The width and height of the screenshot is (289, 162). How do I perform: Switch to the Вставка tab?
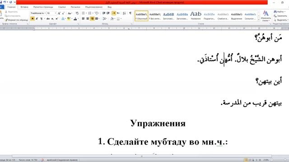[x=24, y=7]
